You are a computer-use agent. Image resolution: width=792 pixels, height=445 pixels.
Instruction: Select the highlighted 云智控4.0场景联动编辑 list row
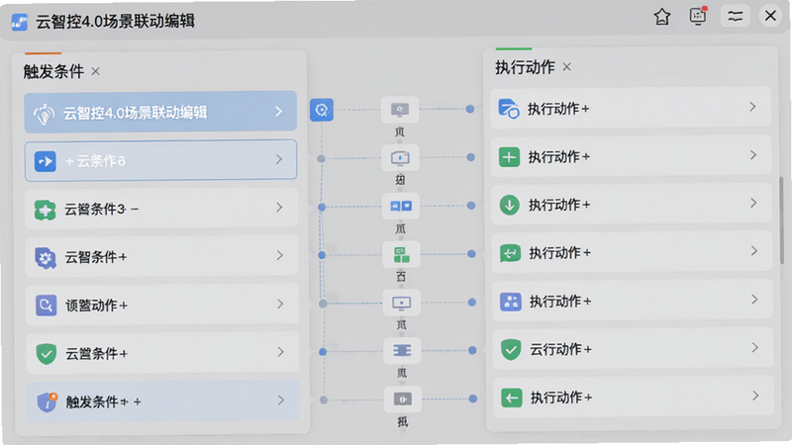160,112
